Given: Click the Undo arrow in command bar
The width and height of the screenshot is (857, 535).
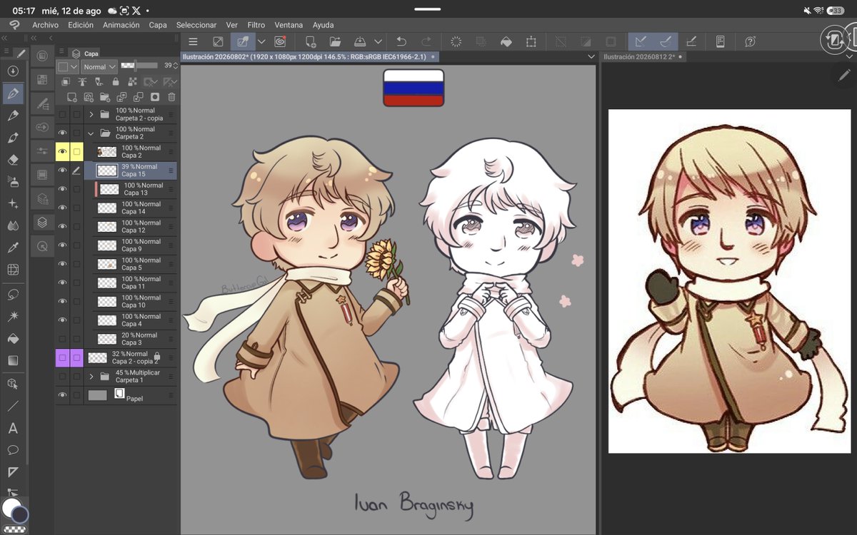Looking at the screenshot, I should click(401, 42).
